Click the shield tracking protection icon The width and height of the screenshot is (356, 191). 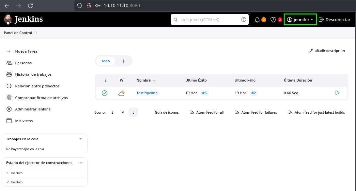tap(80, 6)
